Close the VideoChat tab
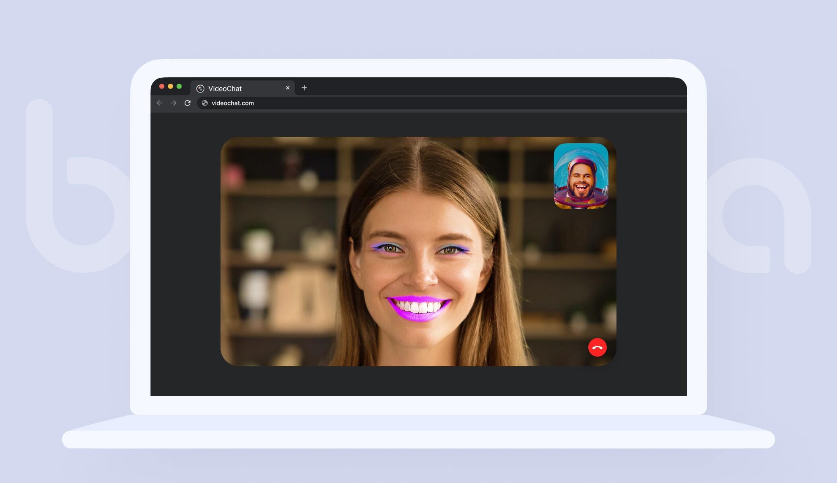Viewport: 837px width, 483px height. point(288,88)
